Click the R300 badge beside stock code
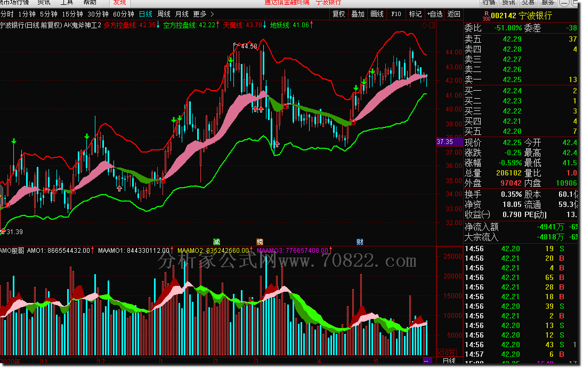The image size is (583, 368). [x=487, y=16]
